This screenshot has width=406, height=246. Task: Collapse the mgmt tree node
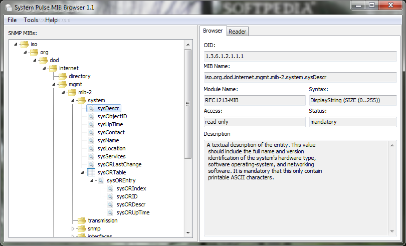click(x=54, y=84)
